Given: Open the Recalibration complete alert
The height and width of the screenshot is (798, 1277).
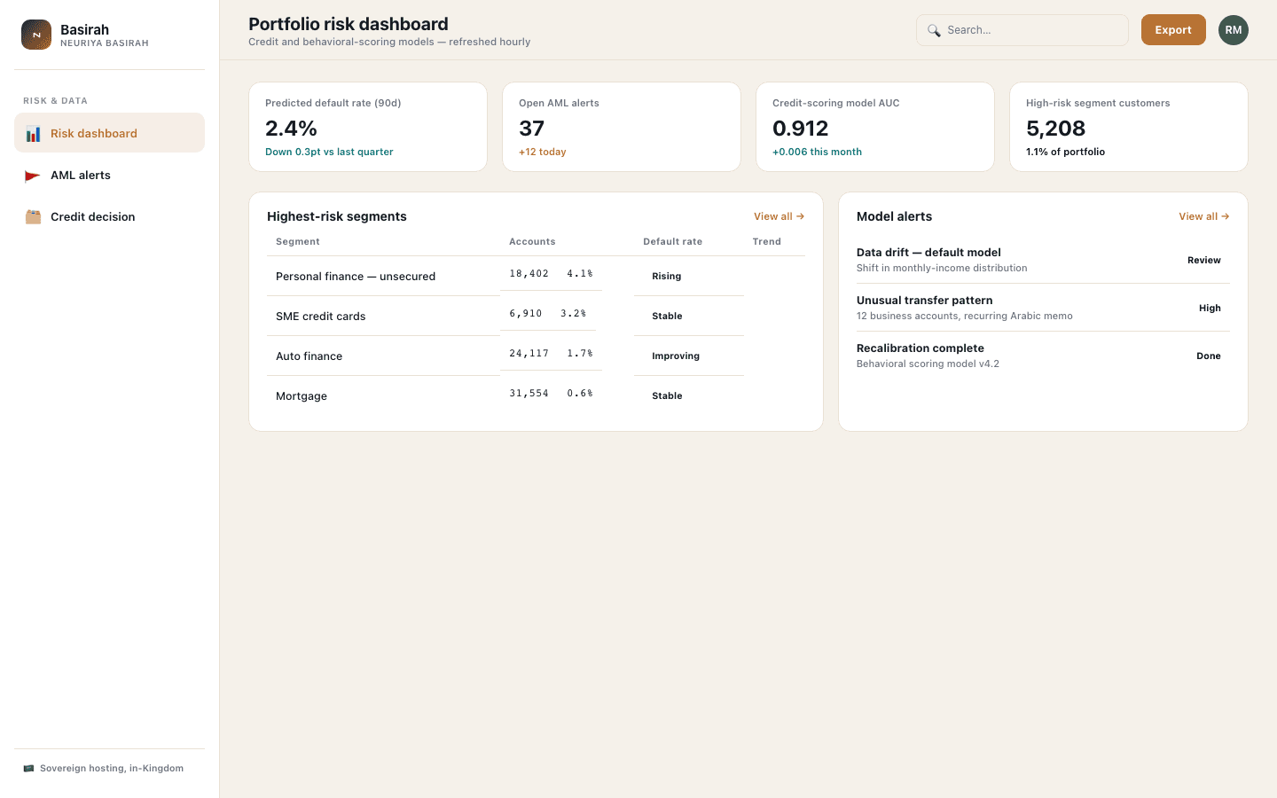Looking at the screenshot, I should [x=1043, y=356].
